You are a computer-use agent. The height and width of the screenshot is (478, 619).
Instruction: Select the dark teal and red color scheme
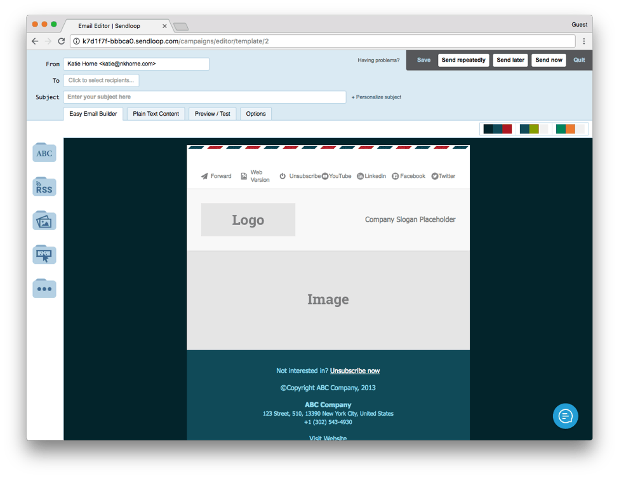click(x=498, y=129)
